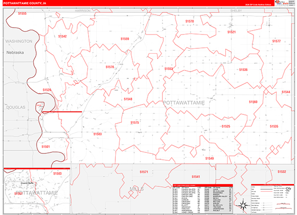Click the MILLS county label

pos(137,189)
